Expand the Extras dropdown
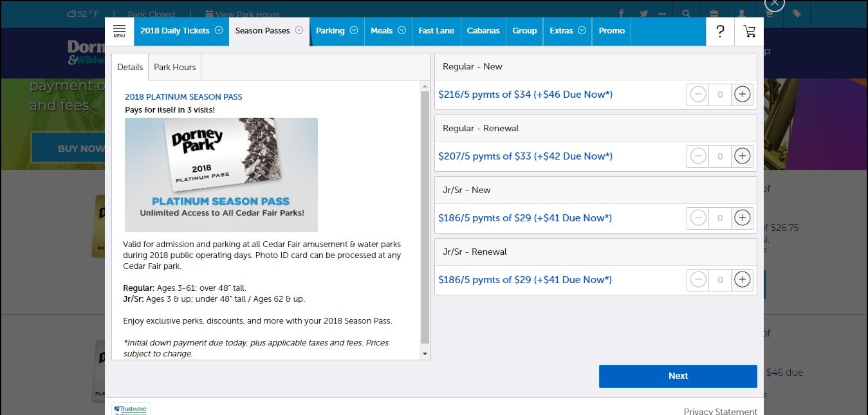 (582, 30)
